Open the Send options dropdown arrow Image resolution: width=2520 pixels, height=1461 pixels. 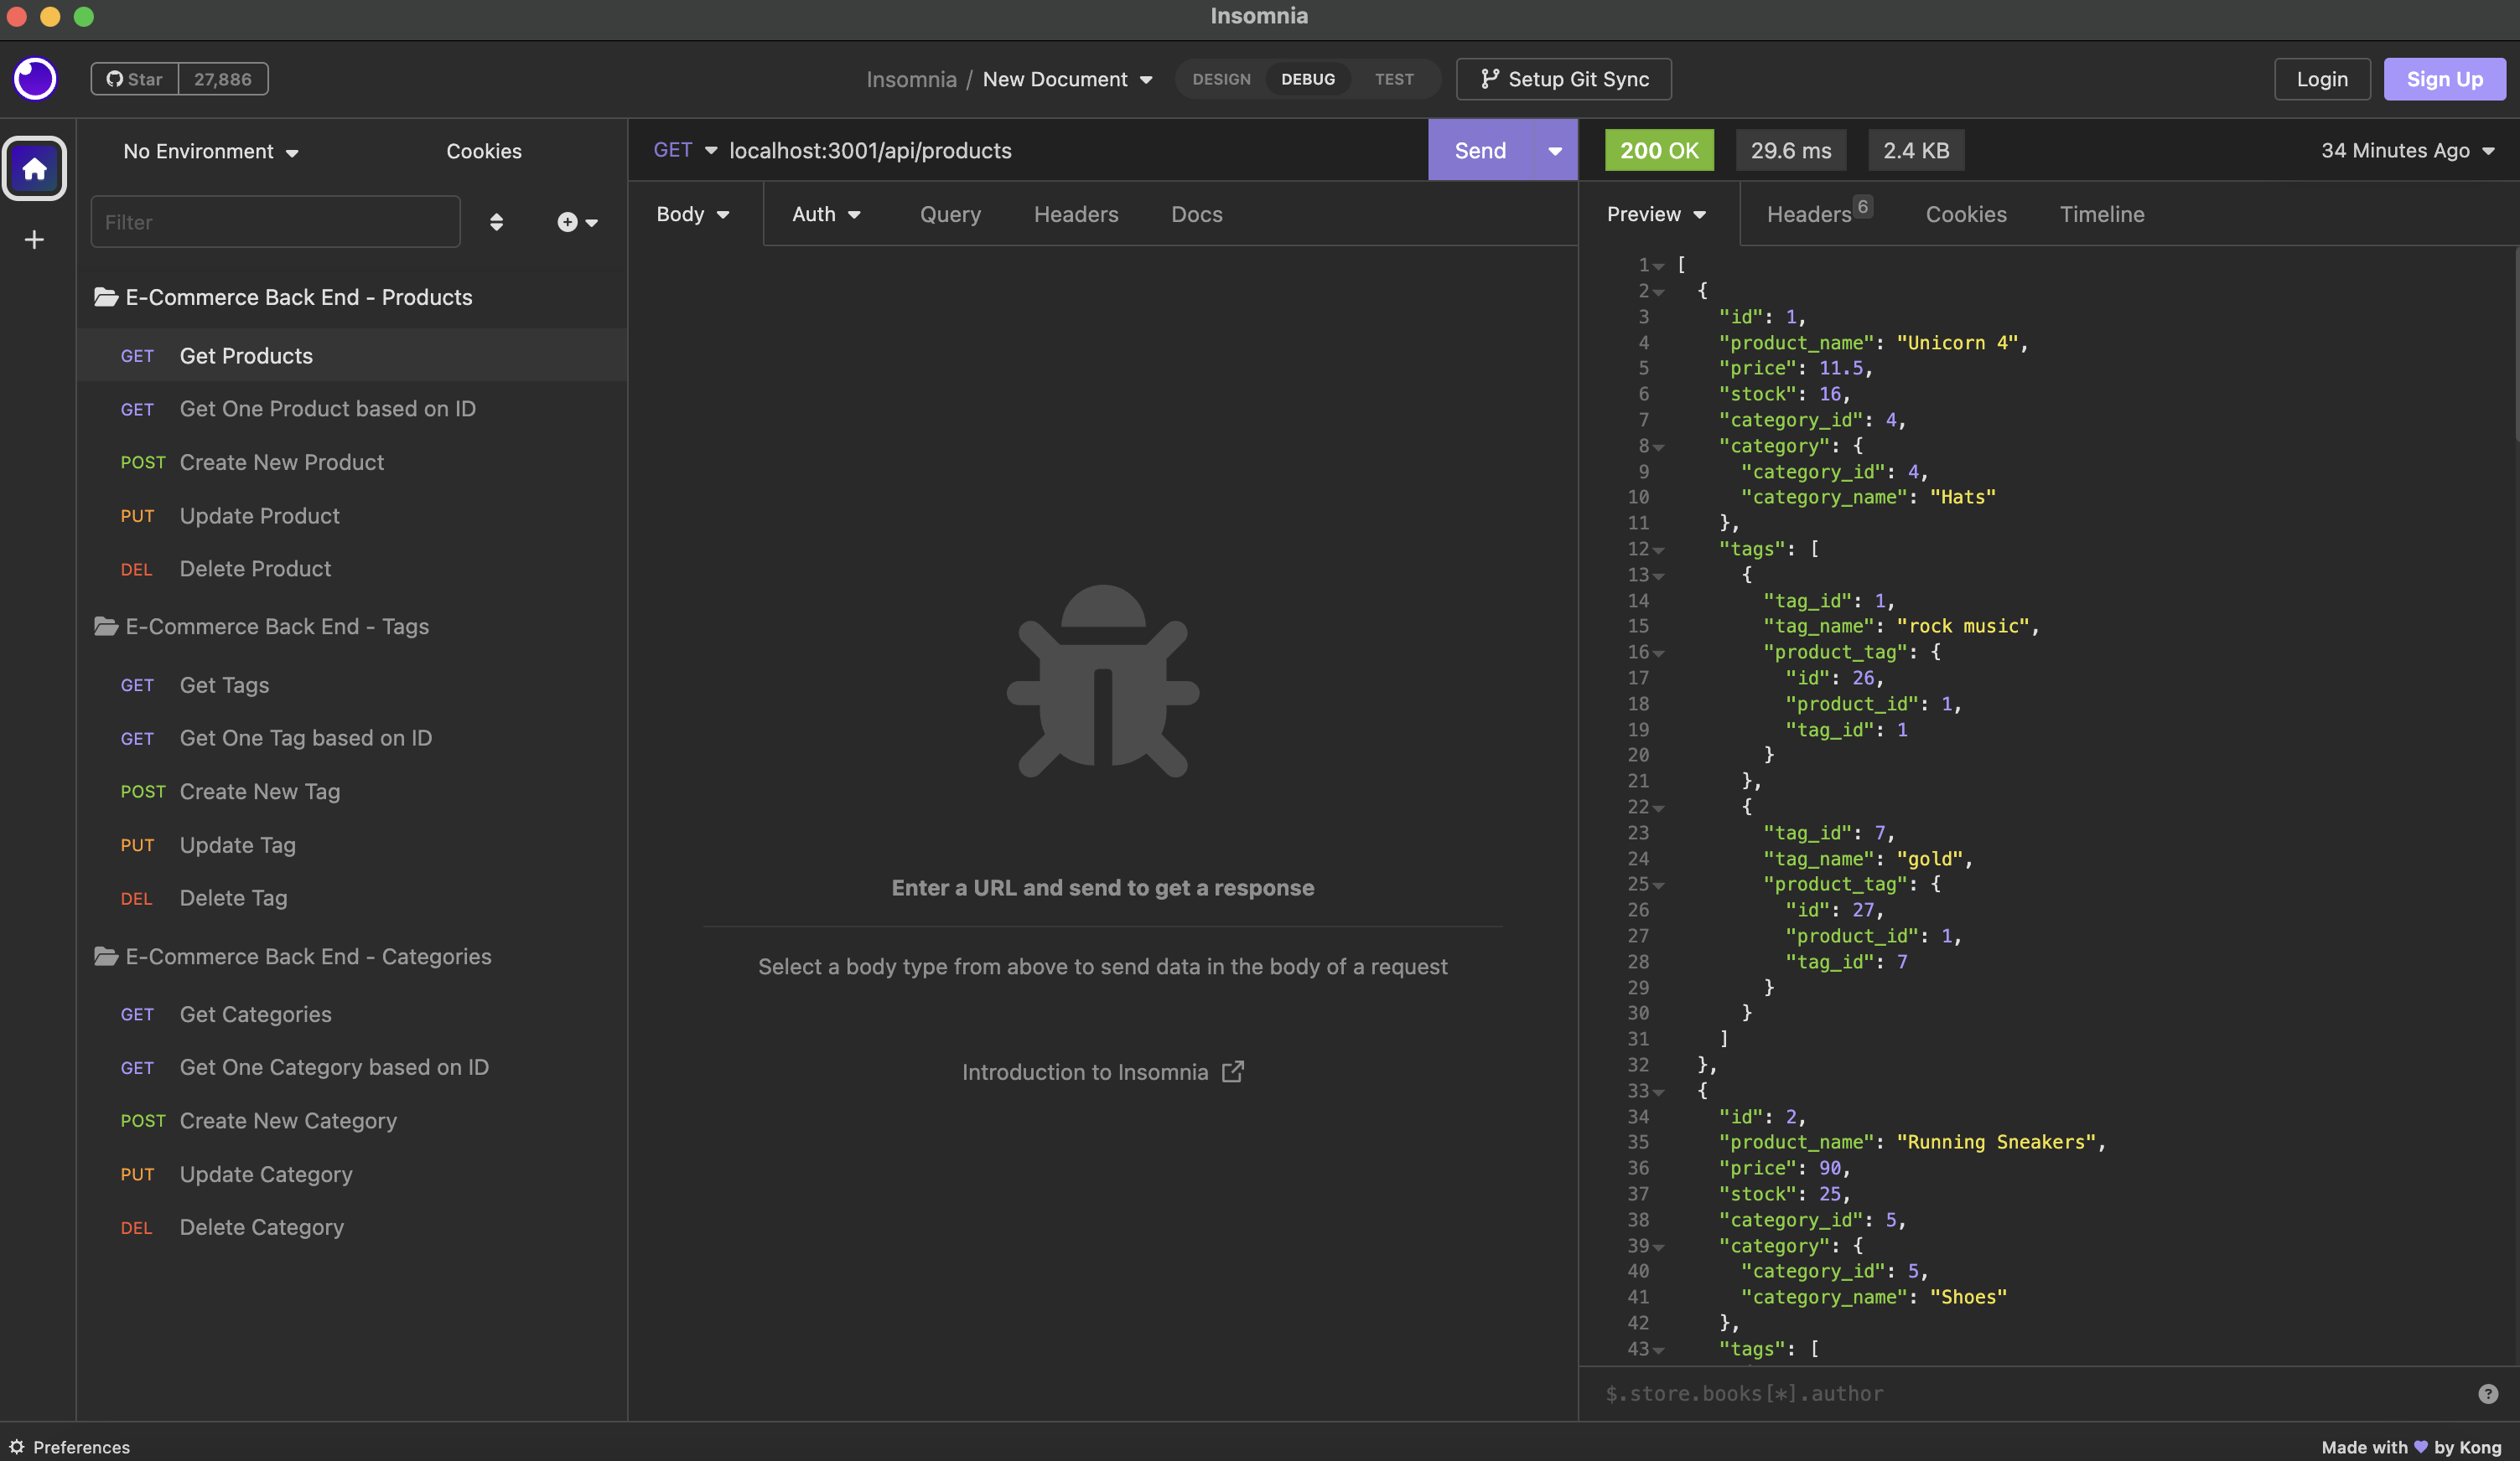(x=1554, y=151)
